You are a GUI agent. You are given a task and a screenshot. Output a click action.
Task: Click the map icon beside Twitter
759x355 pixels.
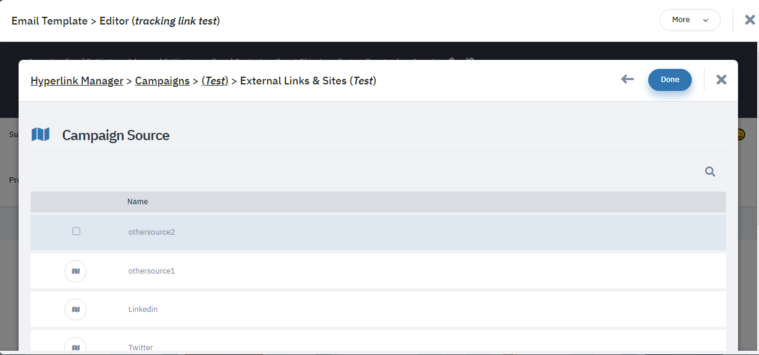coord(75,346)
